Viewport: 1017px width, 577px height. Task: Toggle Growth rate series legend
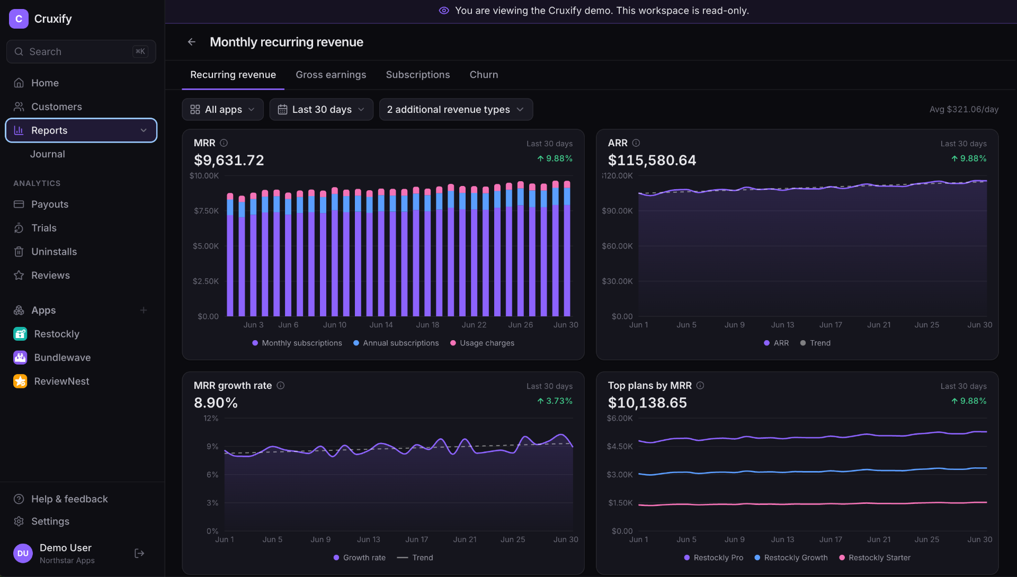pos(360,558)
